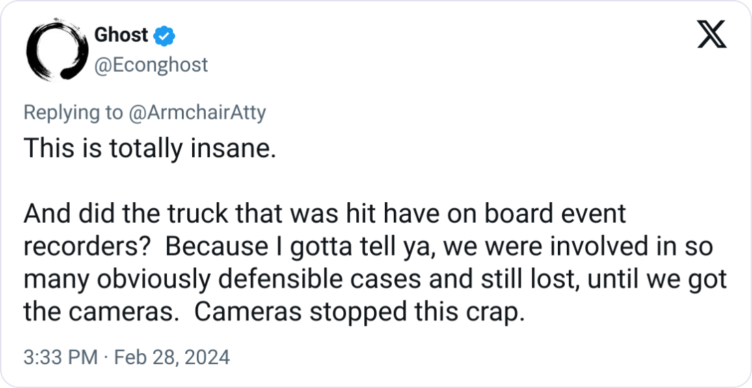
Task: Click the line starting "many obviously defensible cases"
Action: (x=375, y=279)
